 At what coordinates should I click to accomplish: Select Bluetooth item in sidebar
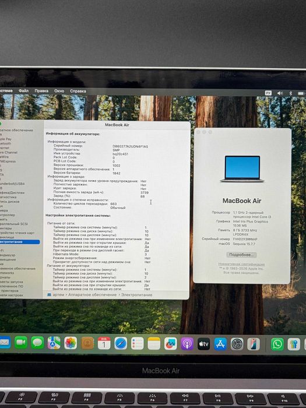(5, 143)
